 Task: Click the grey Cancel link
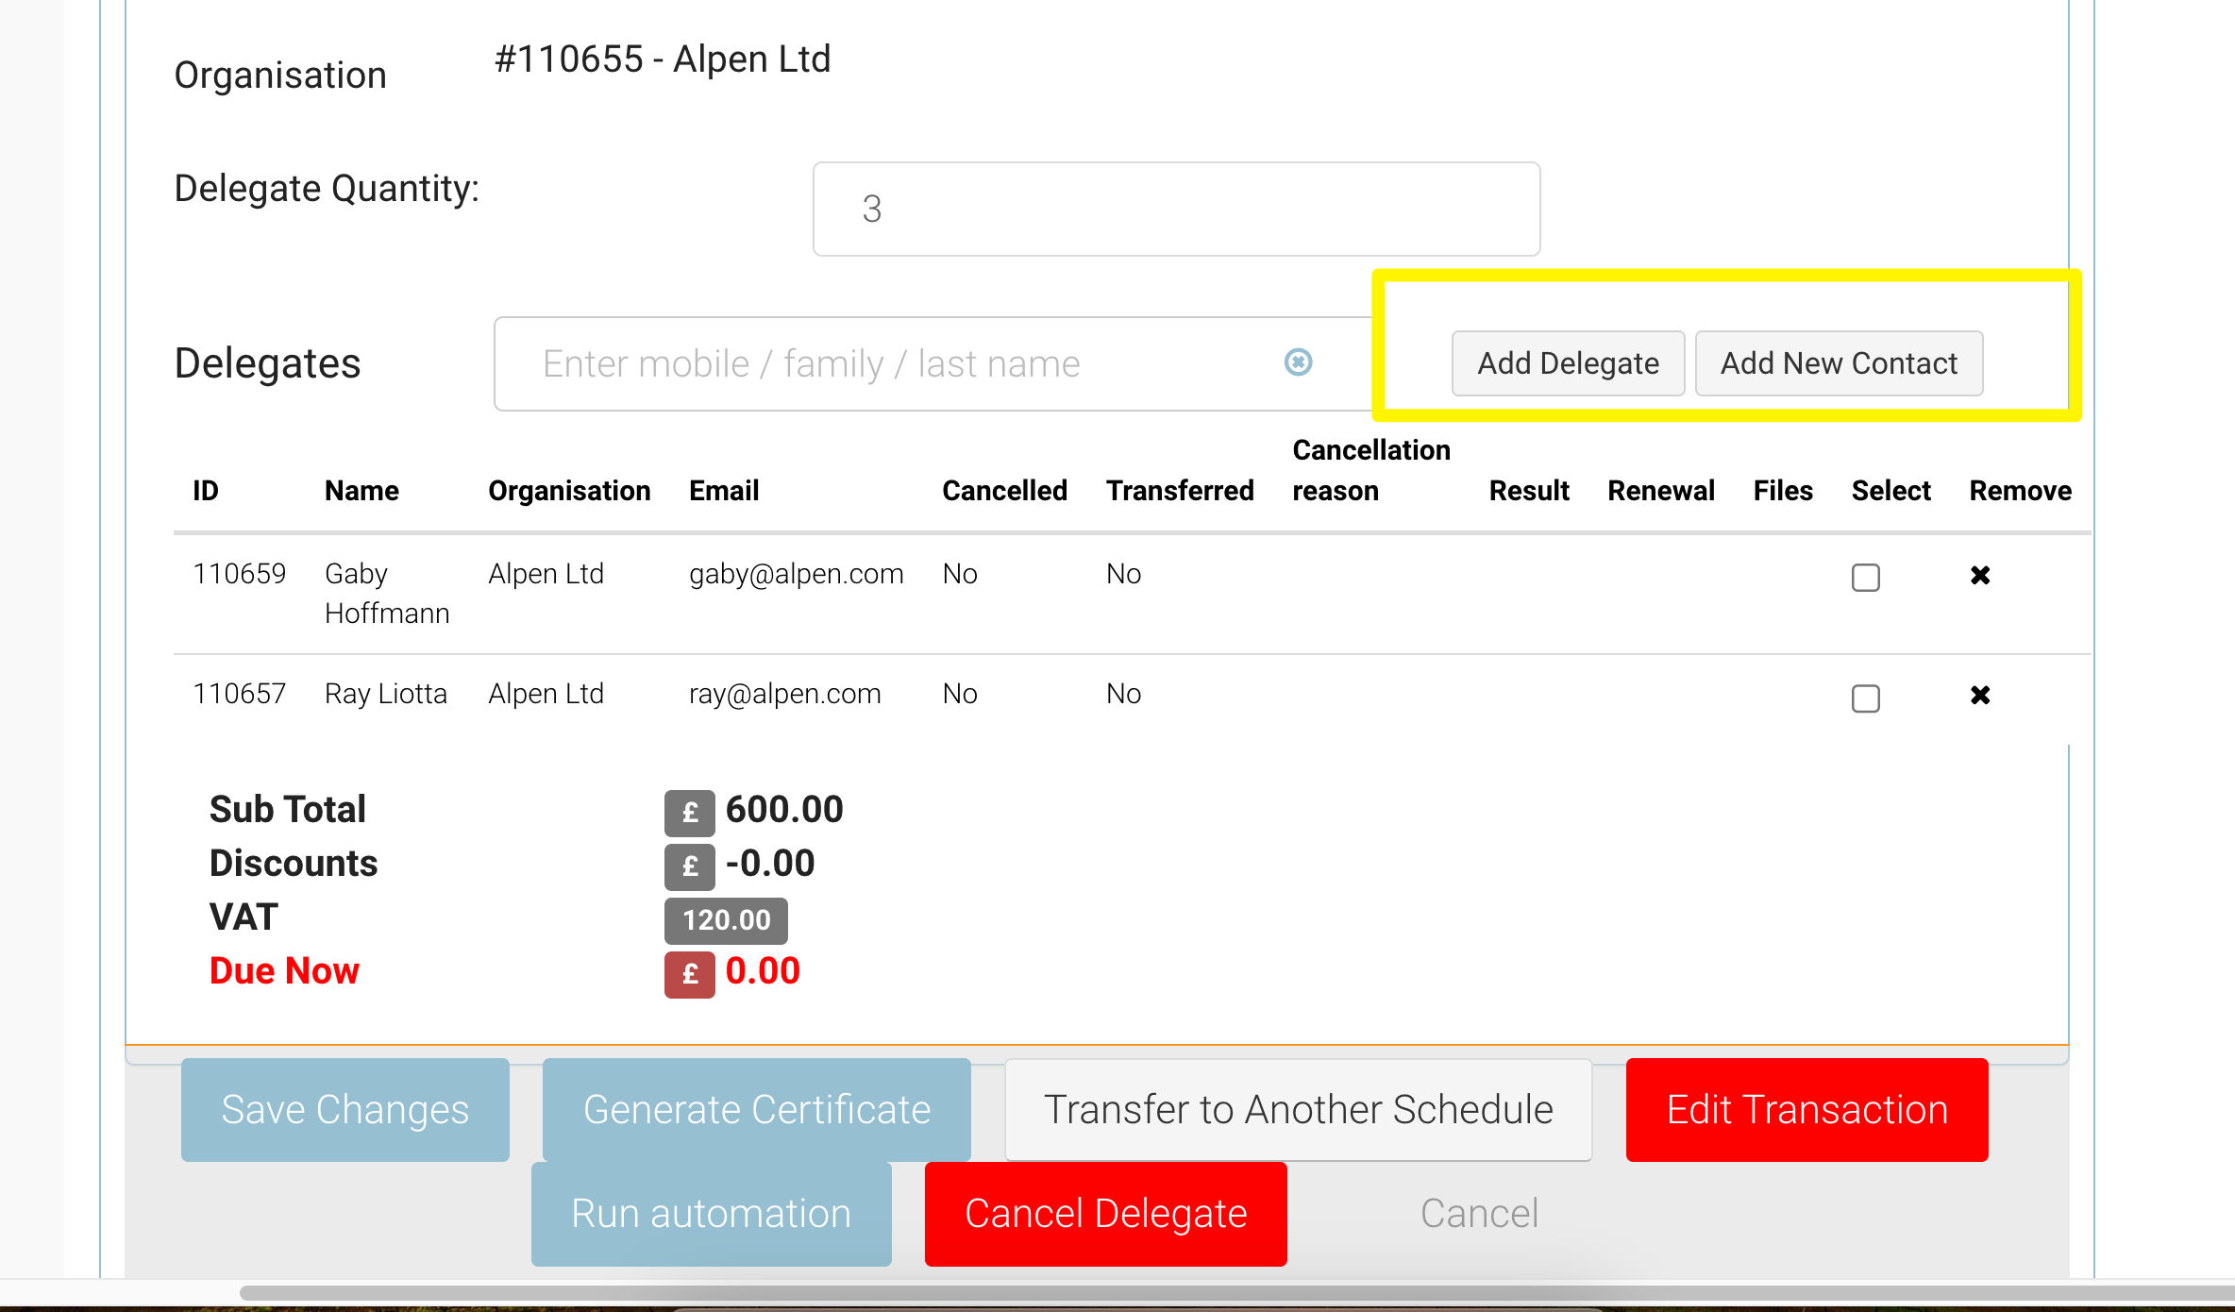(1479, 1214)
